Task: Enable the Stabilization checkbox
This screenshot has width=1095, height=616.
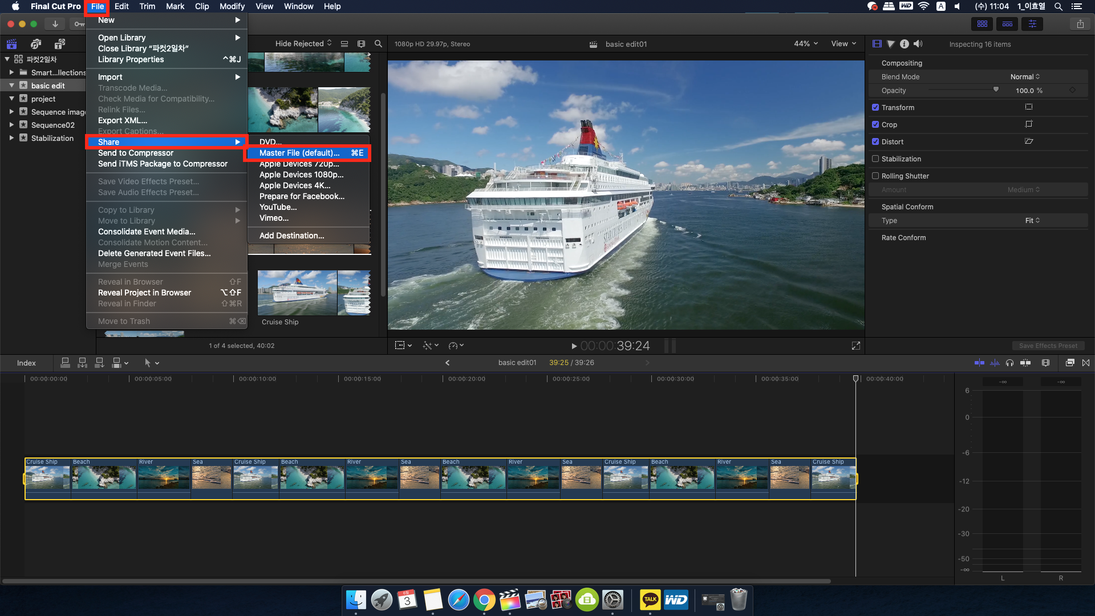Action: pyautogui.click(x=875, y=159)
